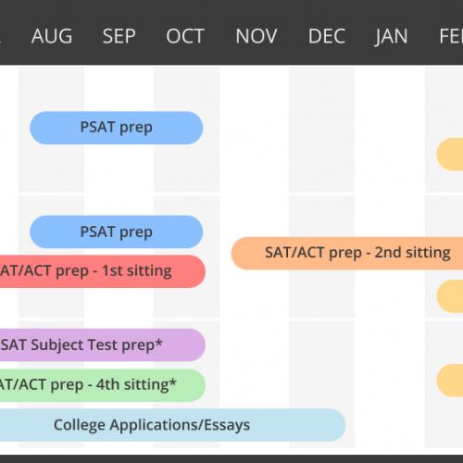Click the second-row PSAT prep bar
The height and width of the screenshot is (463, 463).
[117, 231]
